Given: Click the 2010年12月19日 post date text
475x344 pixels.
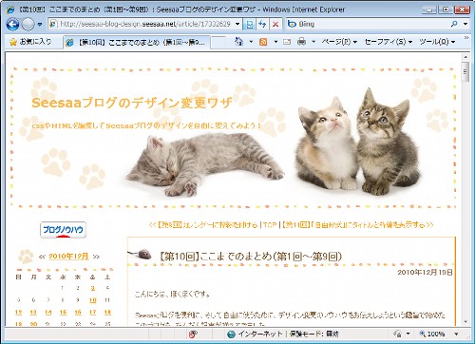Looking at the screenshot, I should pos(425,273).
